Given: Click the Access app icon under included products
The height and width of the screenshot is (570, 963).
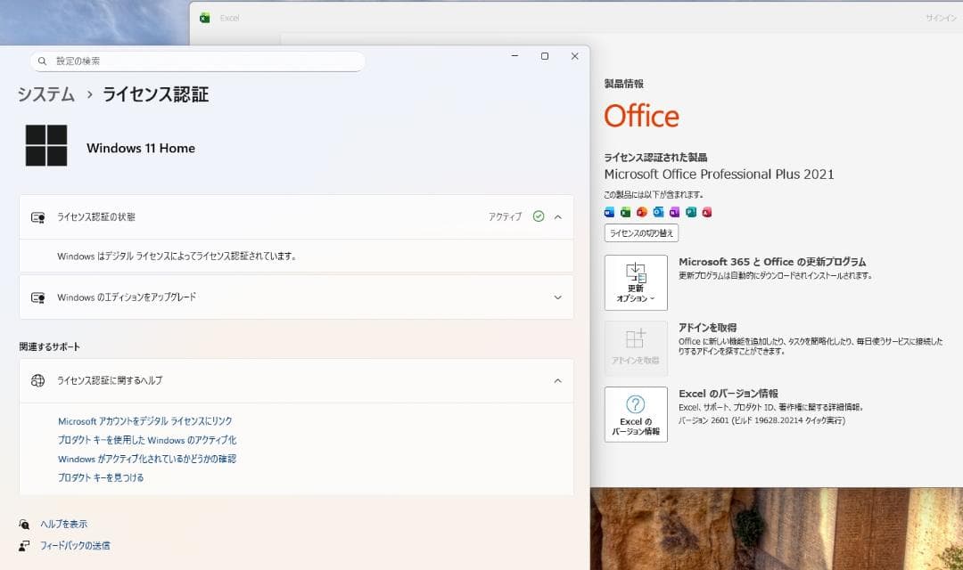Looking at the screenshot, I should (x=707, y=212).
